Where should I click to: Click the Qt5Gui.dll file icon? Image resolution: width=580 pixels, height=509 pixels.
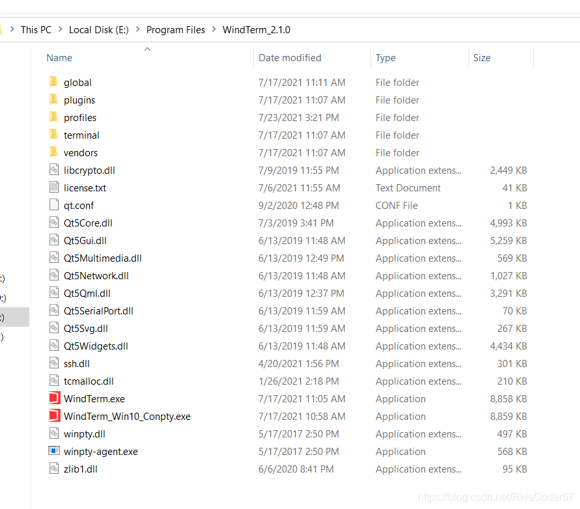click(x=54, y=240)
